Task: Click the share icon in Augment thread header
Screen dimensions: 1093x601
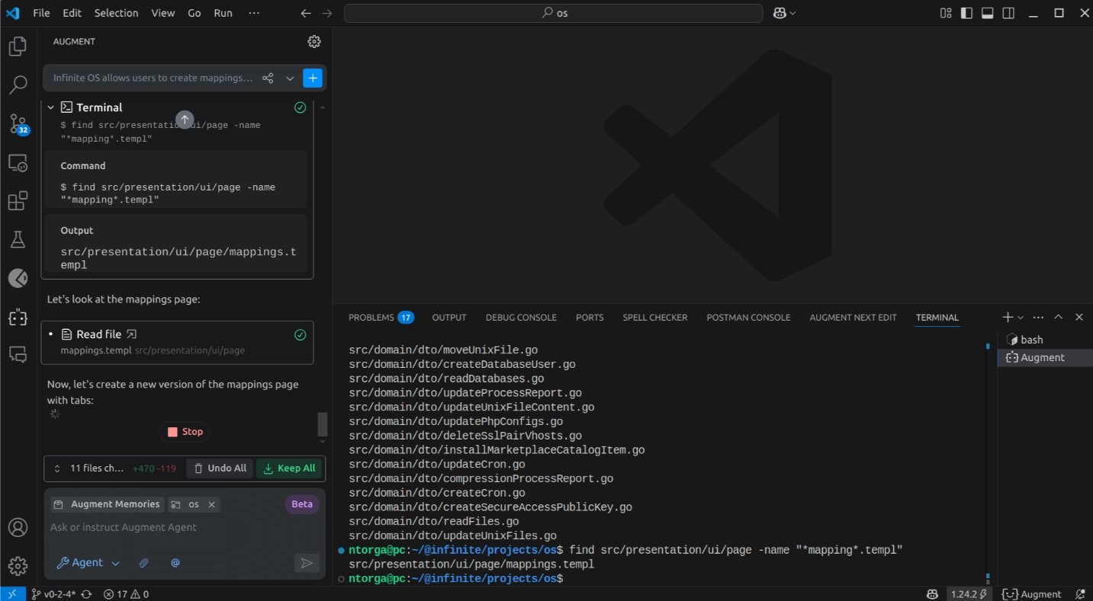Action: coord(268,78)
